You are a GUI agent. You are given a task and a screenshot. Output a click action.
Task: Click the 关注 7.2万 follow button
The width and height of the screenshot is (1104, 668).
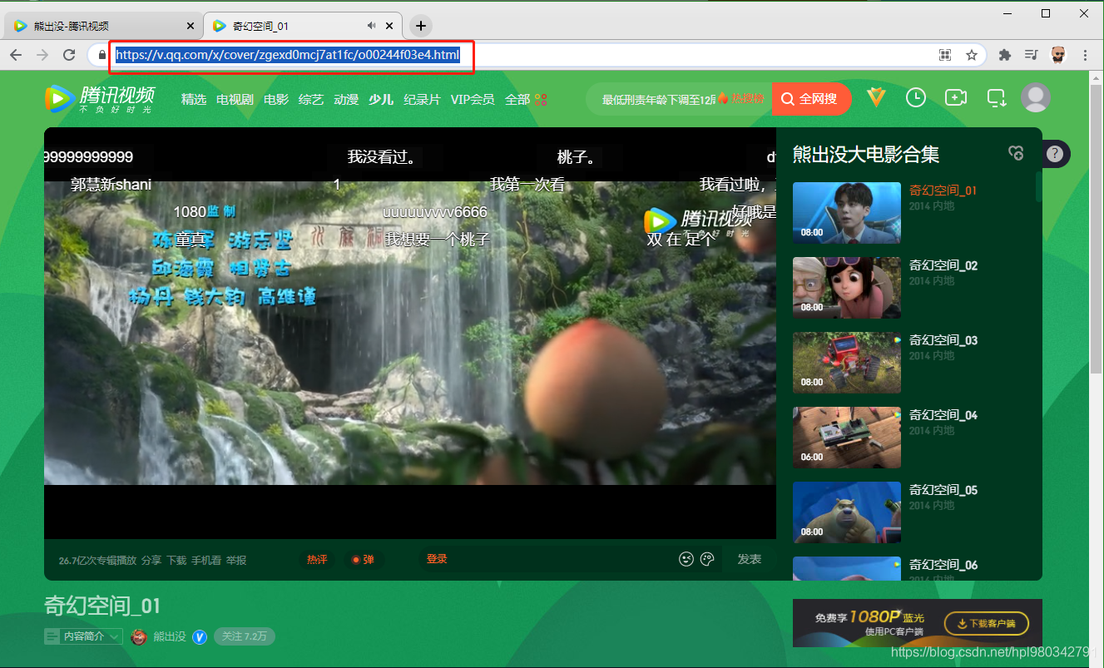(x=245, y=636)
